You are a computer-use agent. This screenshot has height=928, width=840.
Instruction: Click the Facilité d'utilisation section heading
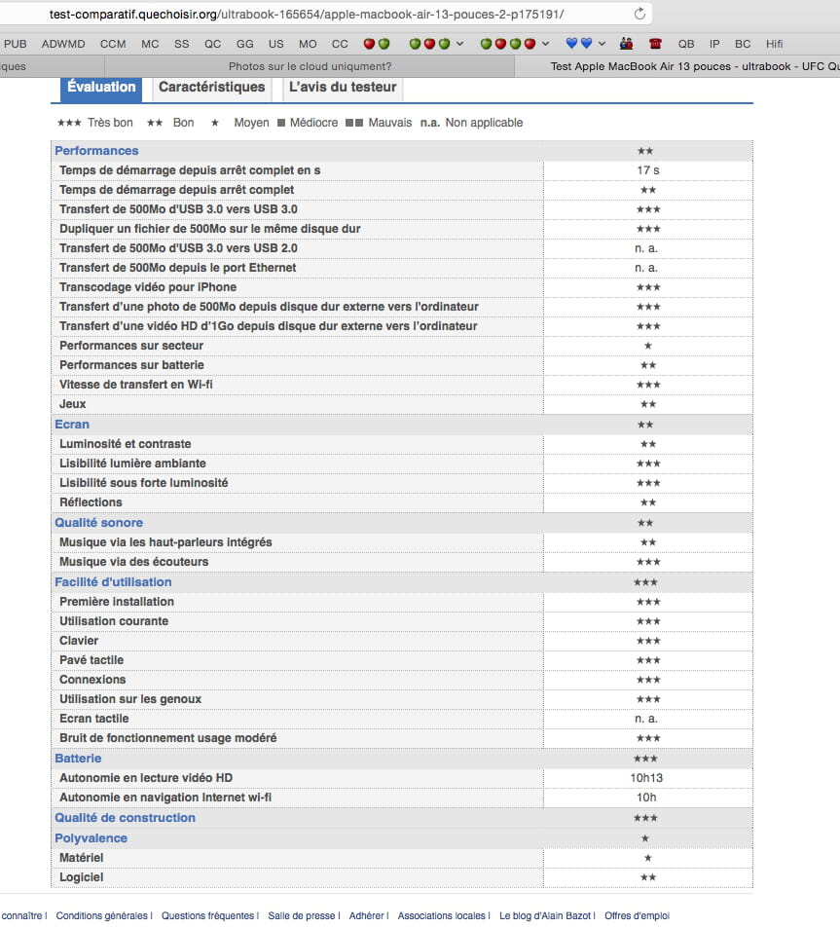point(113,581)
